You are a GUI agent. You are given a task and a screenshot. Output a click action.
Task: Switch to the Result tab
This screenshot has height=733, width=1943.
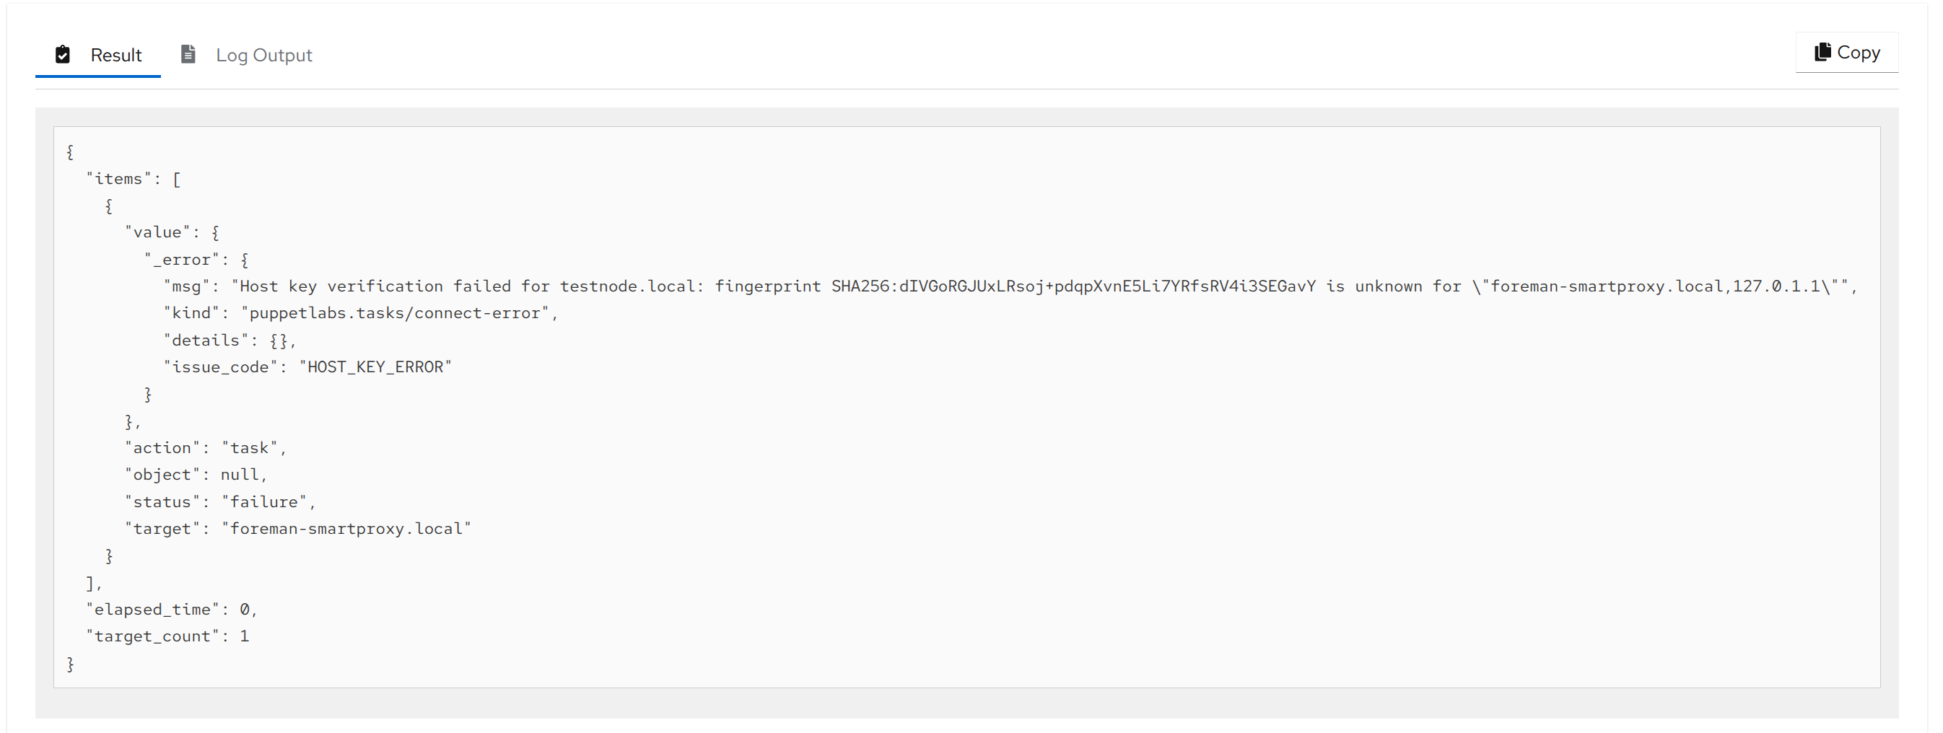pos(115,55)
